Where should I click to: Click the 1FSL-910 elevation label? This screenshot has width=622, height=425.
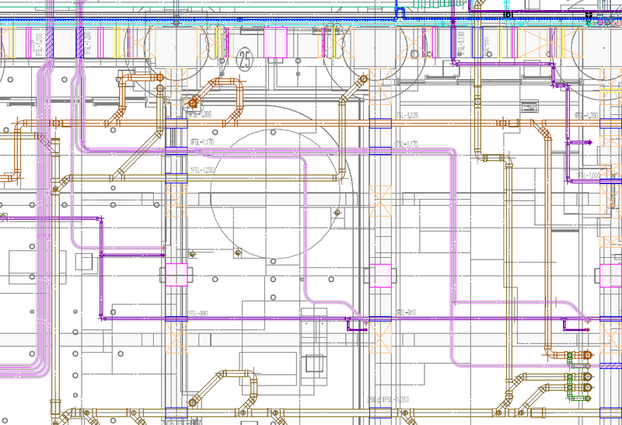[407, 312]
